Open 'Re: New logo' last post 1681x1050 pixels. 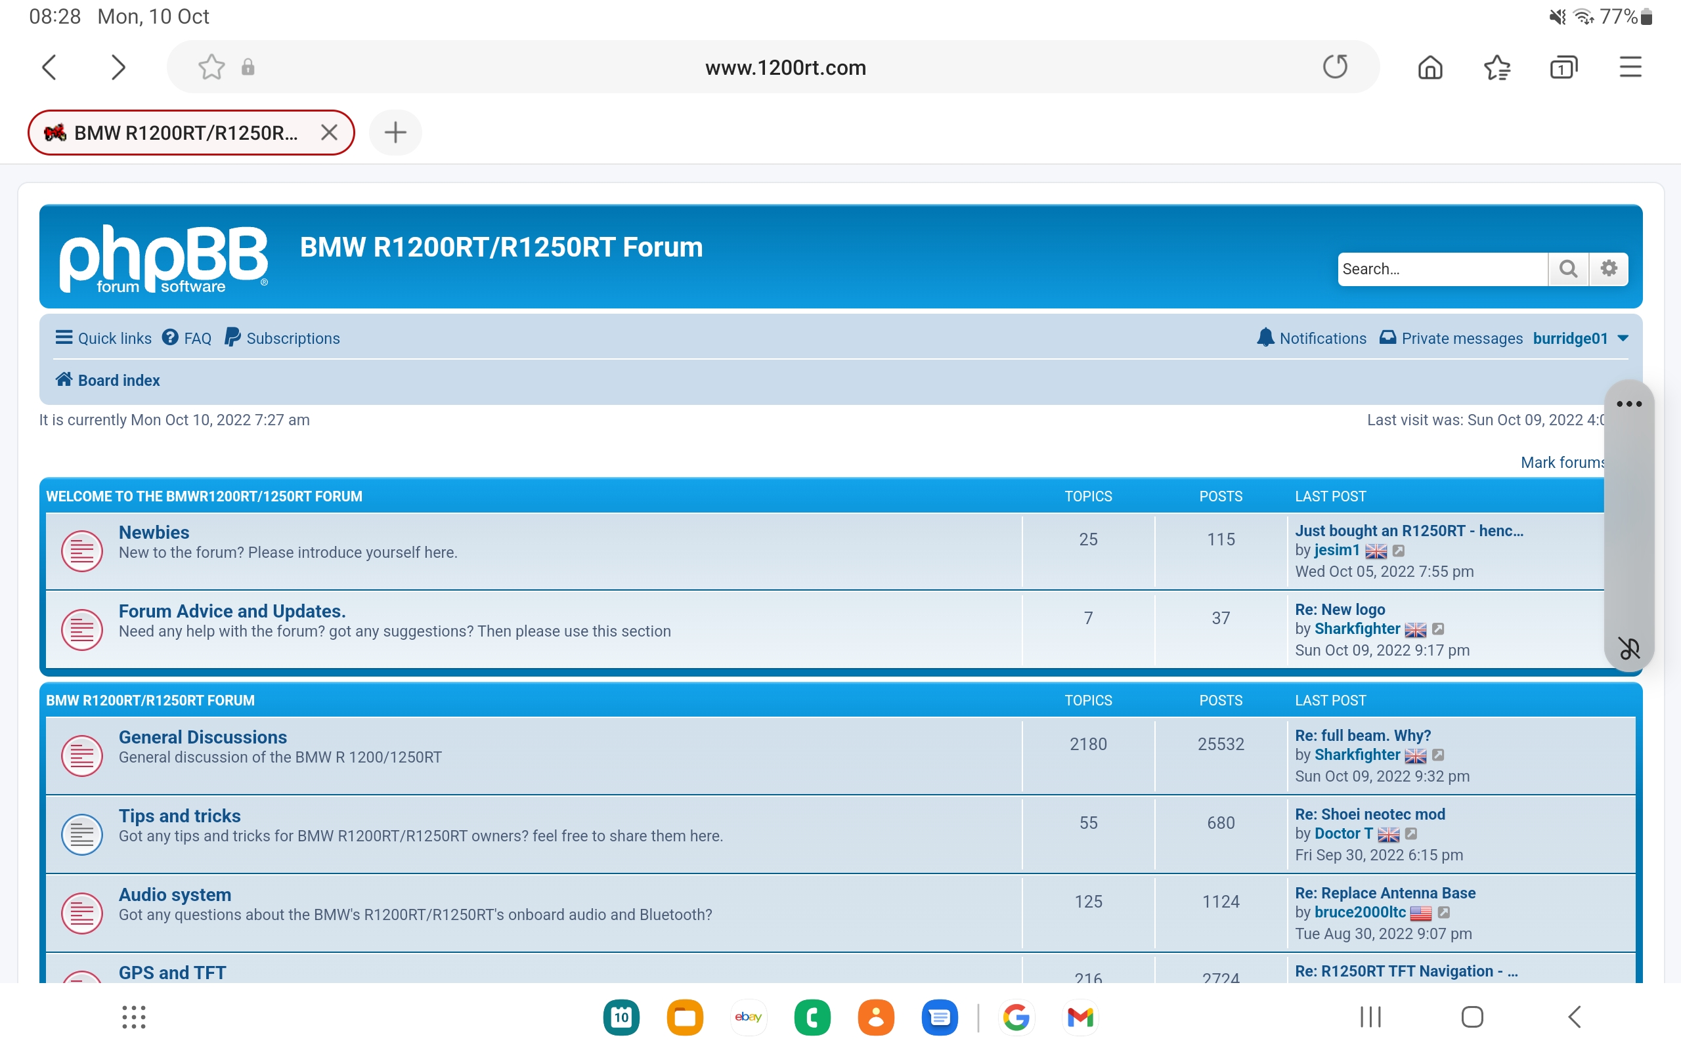(x=1340, y=609)
